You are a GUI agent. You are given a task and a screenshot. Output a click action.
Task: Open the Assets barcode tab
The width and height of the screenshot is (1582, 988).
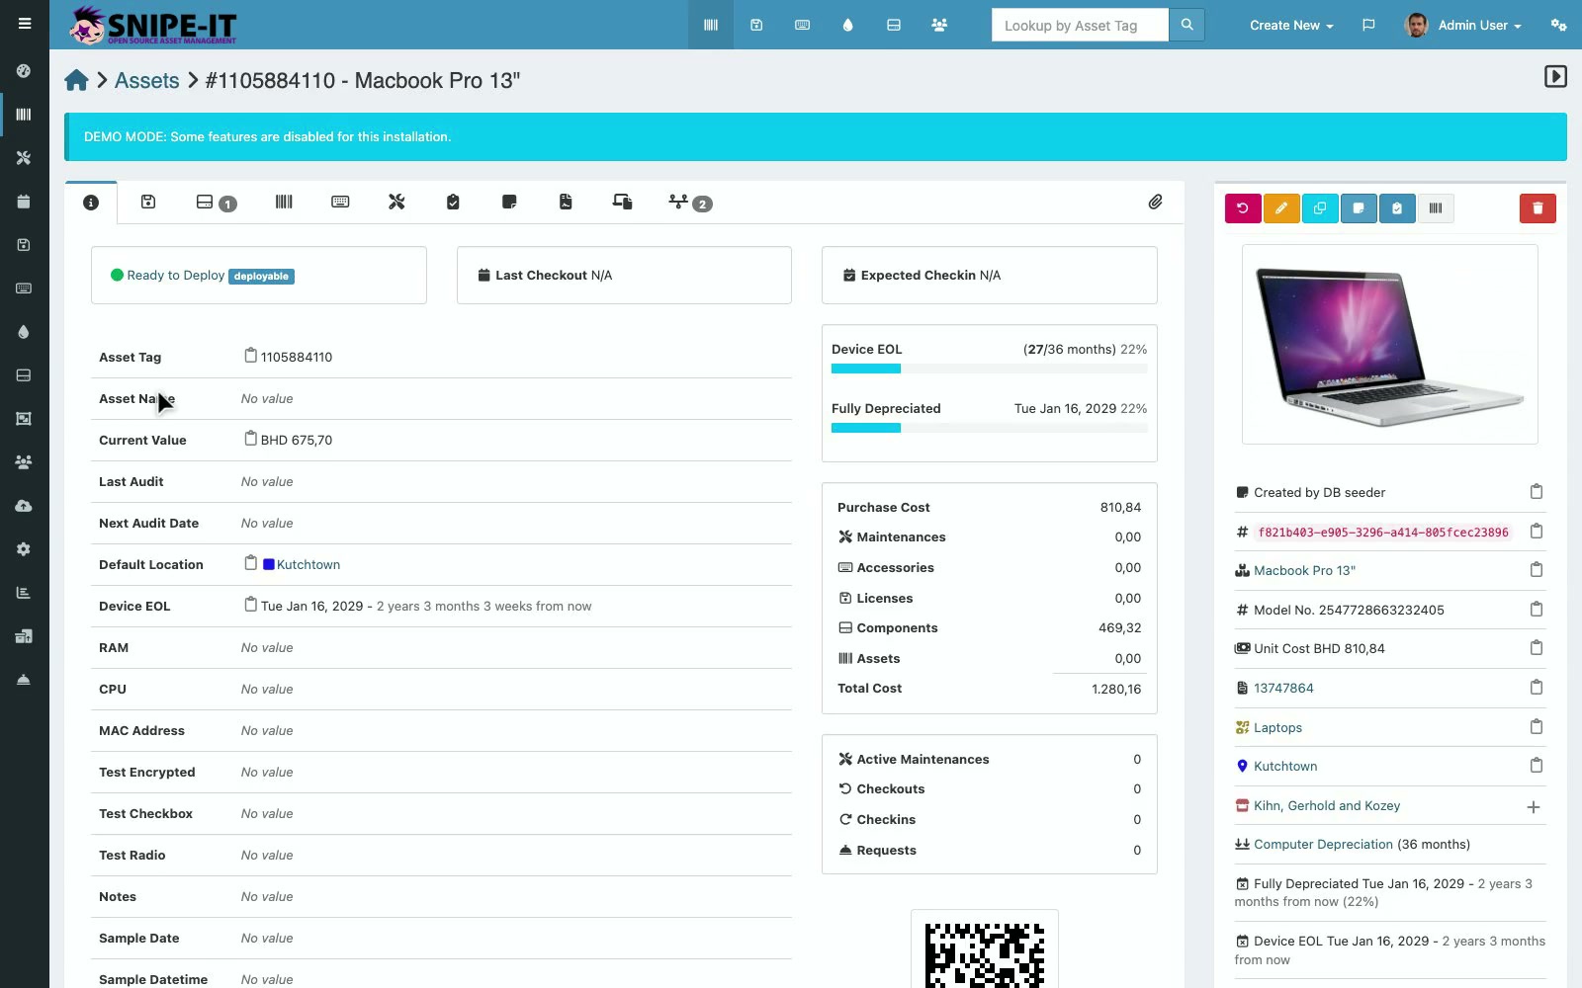point(284,202)
